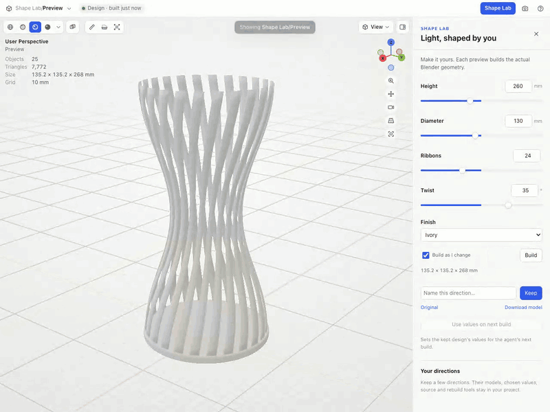The height and width of the screenshot is (412, 550).
Task: Click the frame selection icon in top toolbar
Action: click(117, 27)
